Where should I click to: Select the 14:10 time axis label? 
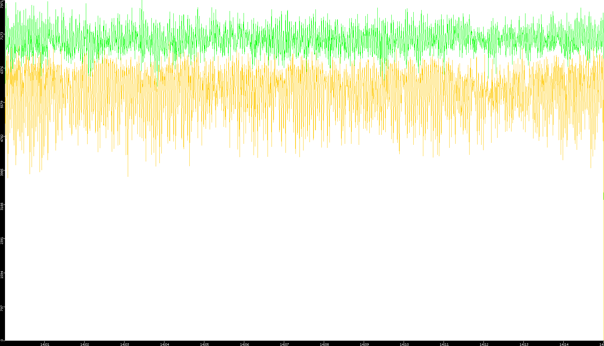[x=404, y=344]
